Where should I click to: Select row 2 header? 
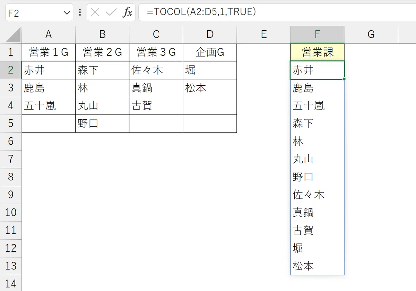click(x=11, y=70)
